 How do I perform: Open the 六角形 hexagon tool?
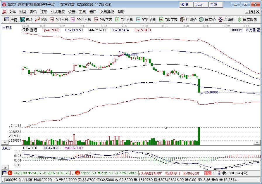226,20
